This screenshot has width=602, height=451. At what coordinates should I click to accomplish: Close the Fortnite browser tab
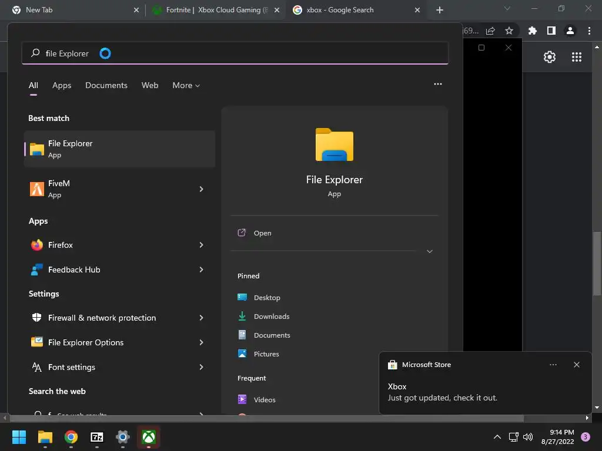click(277, 10)
